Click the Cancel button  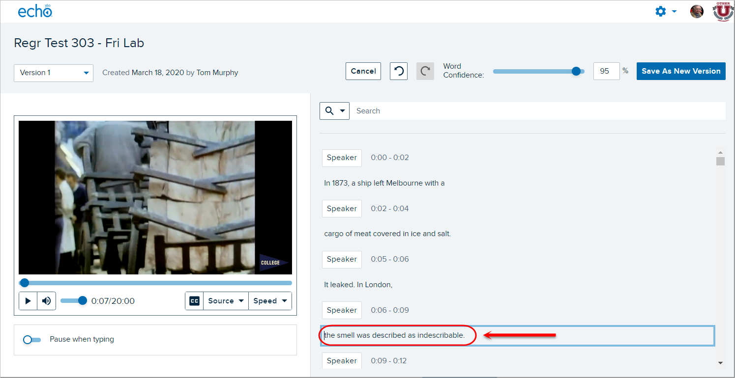point(363,71)
